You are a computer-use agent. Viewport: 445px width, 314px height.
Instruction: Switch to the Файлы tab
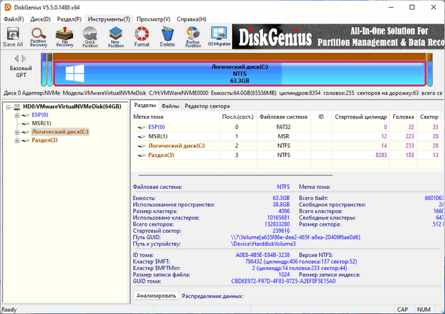[170, 106]
